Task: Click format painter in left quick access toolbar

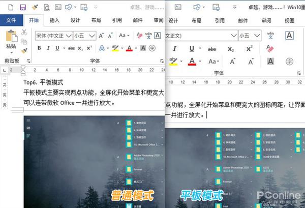Action: [x=35, y=8]
